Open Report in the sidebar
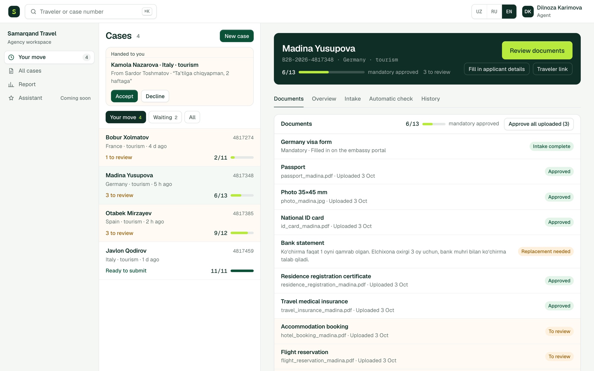The height and width of the screenshot is (371, 594). [49, 85]
